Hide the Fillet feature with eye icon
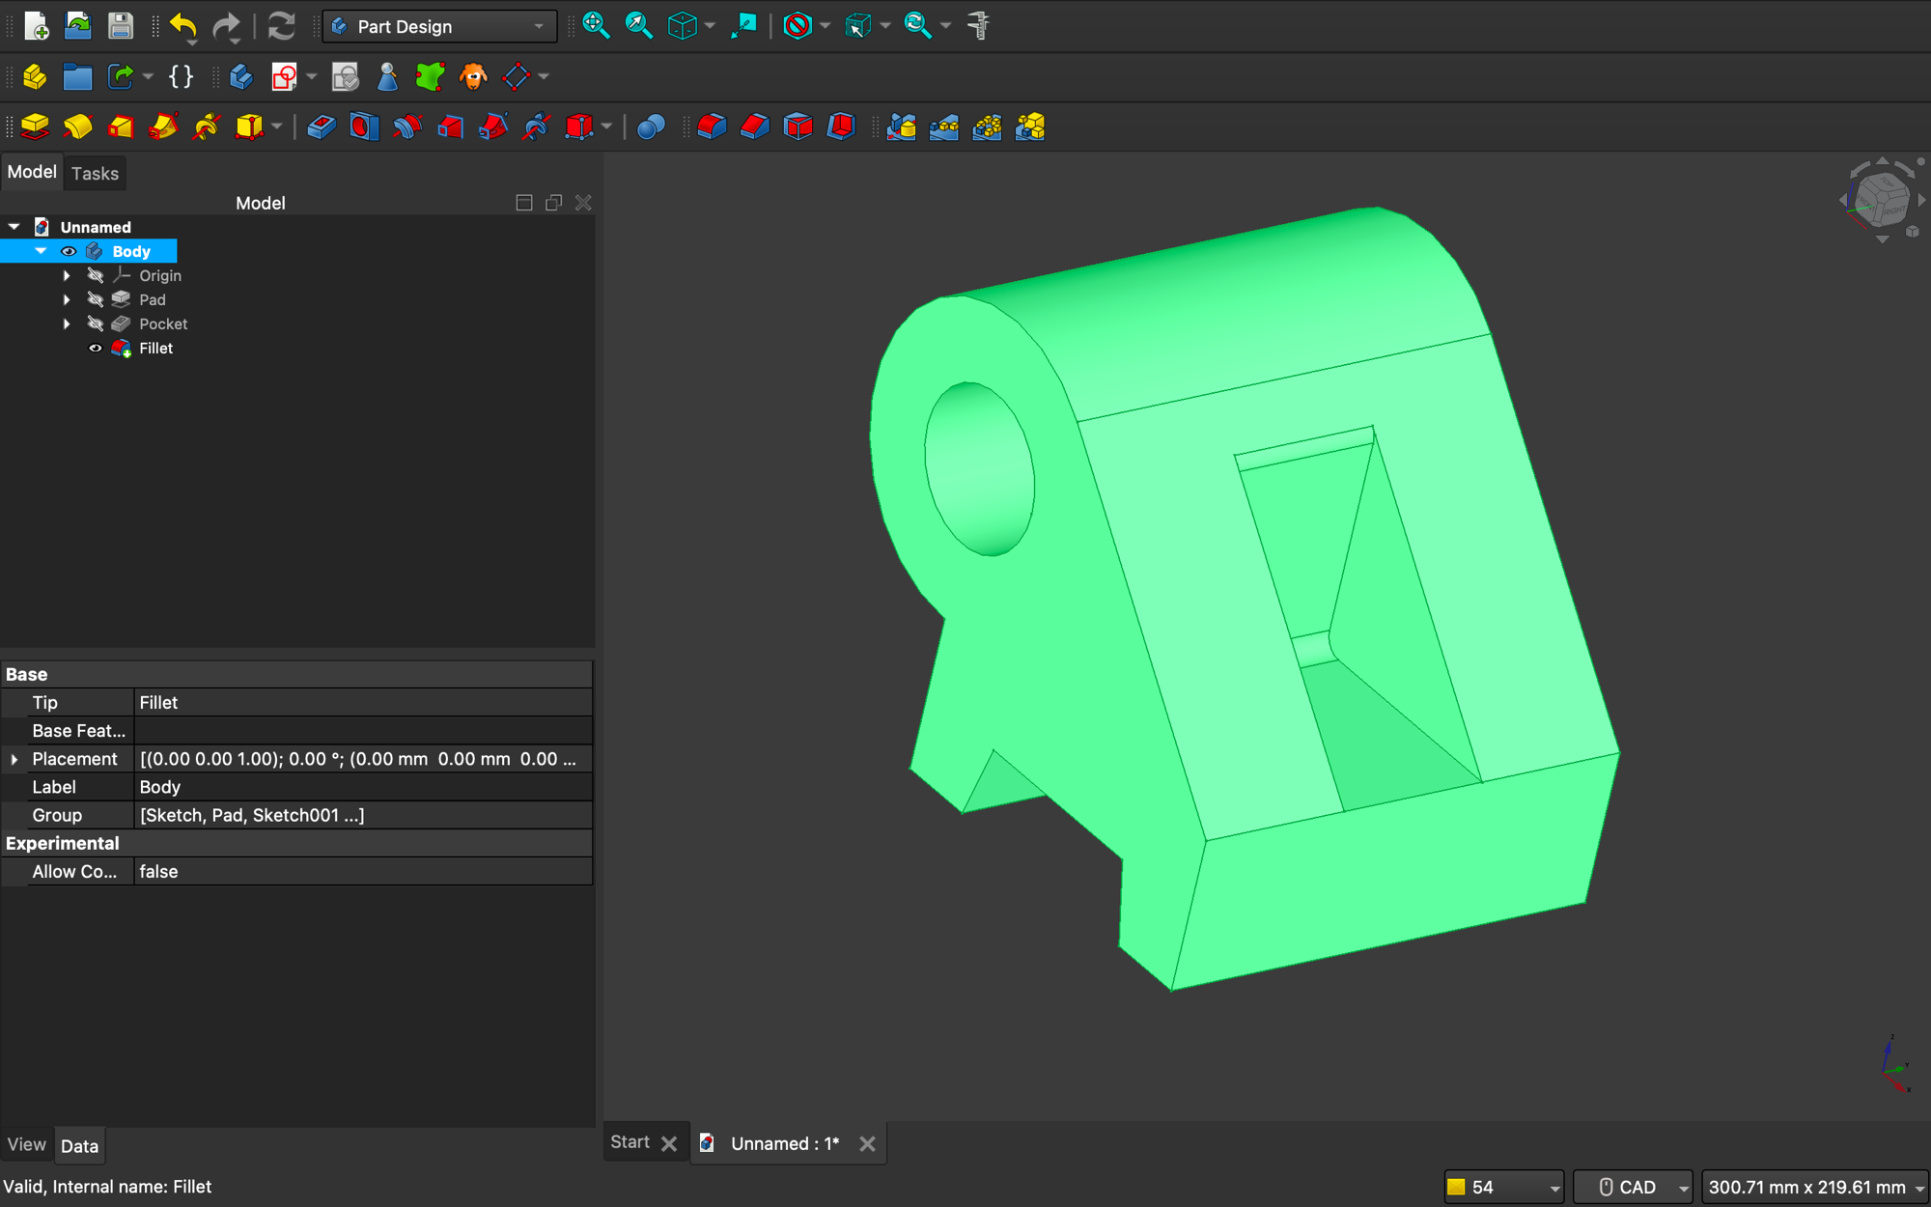 [96, 348]
